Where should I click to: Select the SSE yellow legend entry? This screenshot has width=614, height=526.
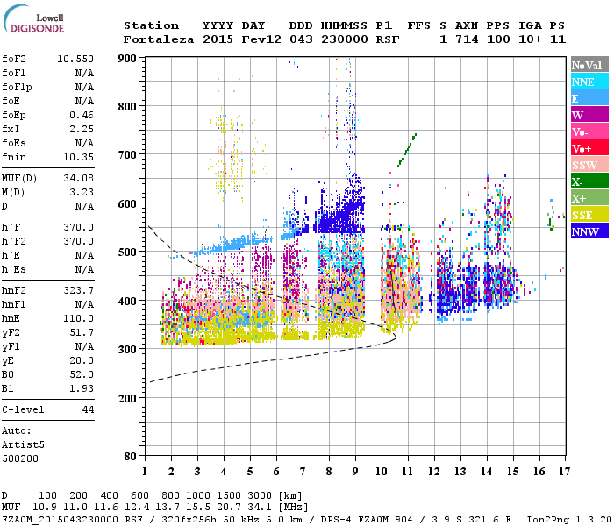(589, 215)
